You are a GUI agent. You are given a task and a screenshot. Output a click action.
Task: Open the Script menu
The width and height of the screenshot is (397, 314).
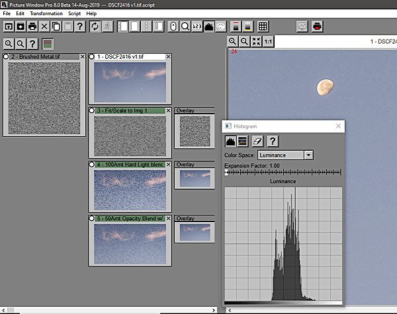click(x=74, y=13)
